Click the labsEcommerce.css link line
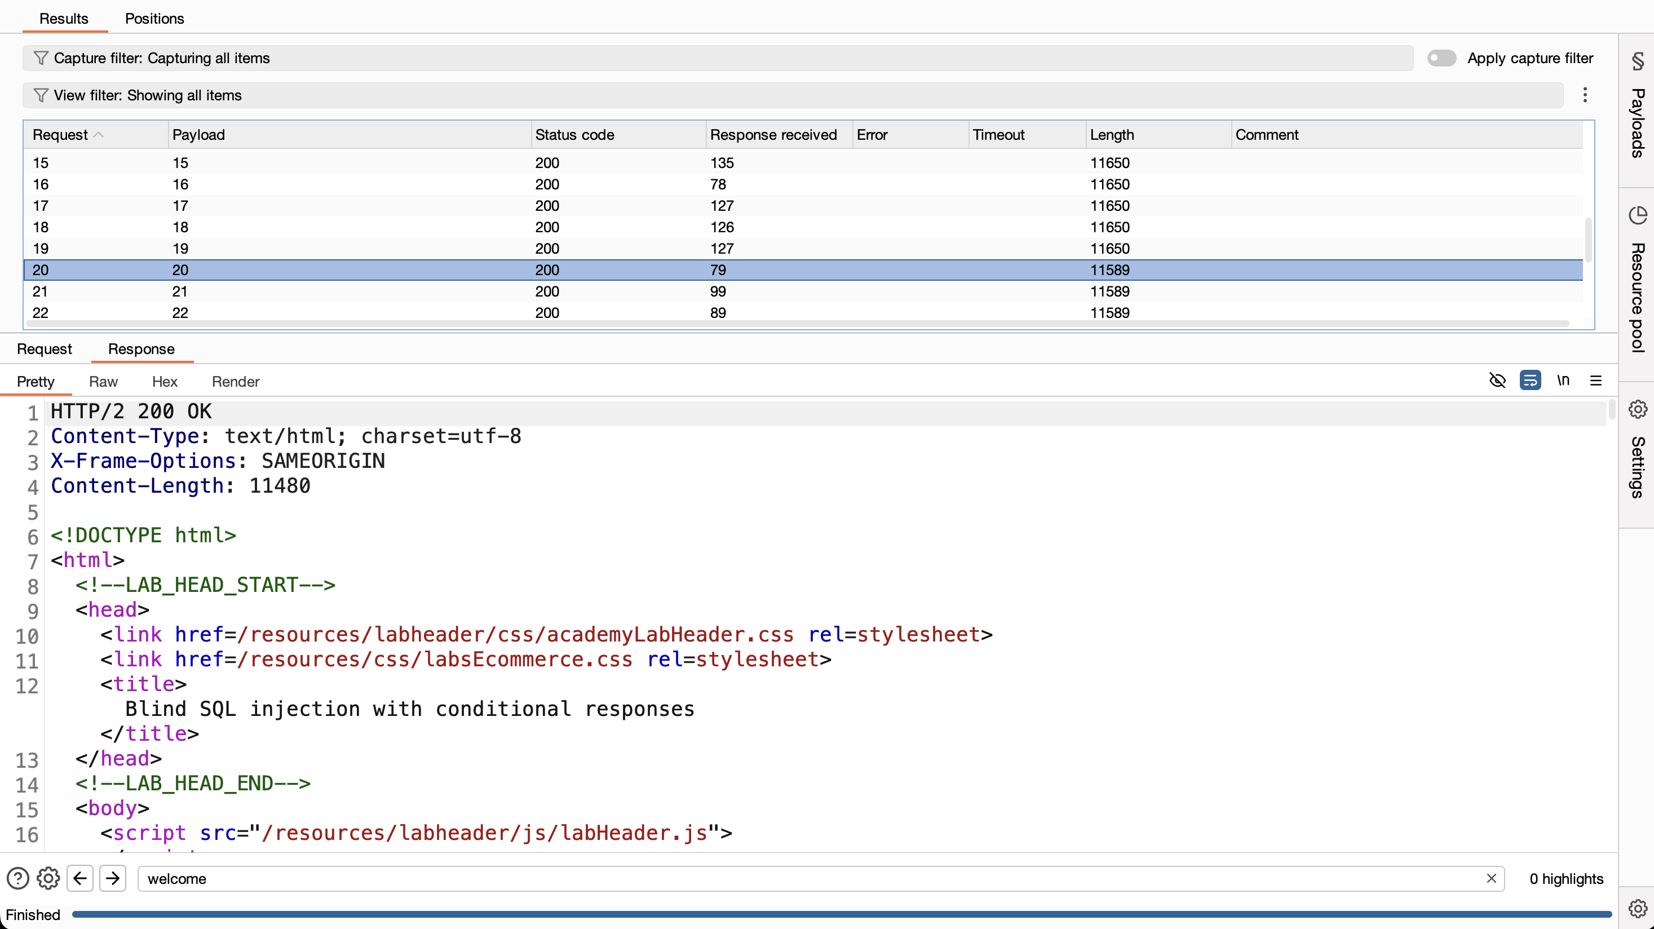1654x929 pixels. 466,660
